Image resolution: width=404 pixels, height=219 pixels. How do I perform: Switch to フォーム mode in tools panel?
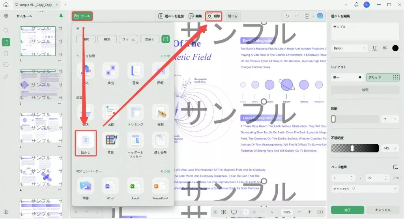(128, 39)
